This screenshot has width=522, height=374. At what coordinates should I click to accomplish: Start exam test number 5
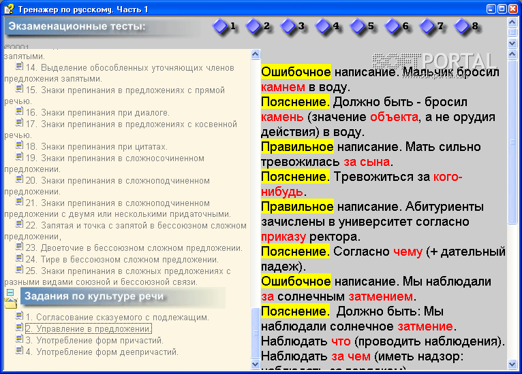(x=358, y=27)
